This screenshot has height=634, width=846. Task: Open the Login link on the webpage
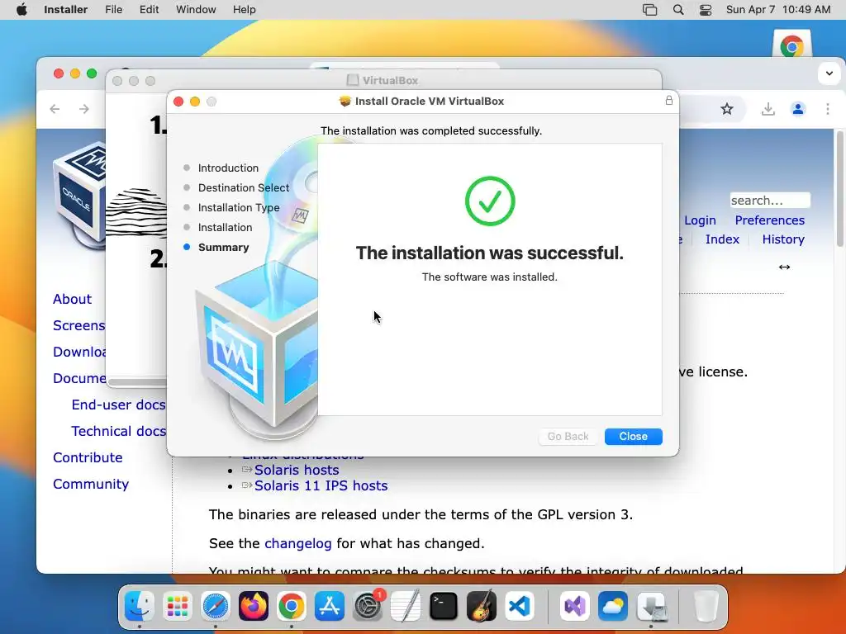pyautogui.click(x=700, y=220)
